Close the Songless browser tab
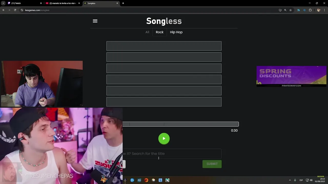 [117, 3]
